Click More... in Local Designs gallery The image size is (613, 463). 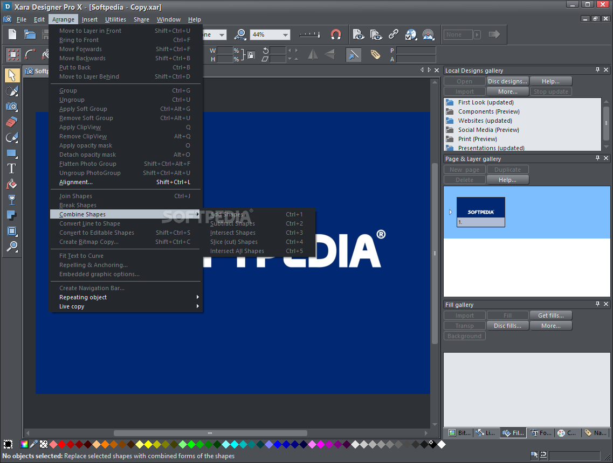point(507,92)
